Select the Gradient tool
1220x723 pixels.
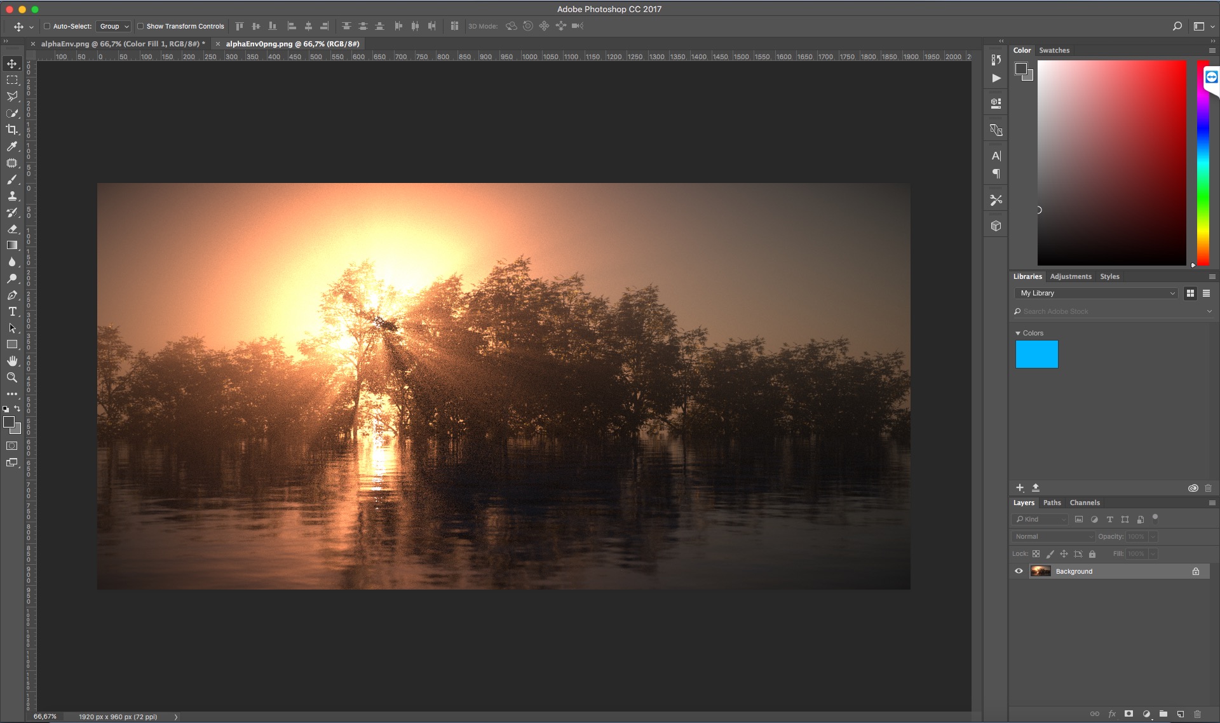[11, 245]
